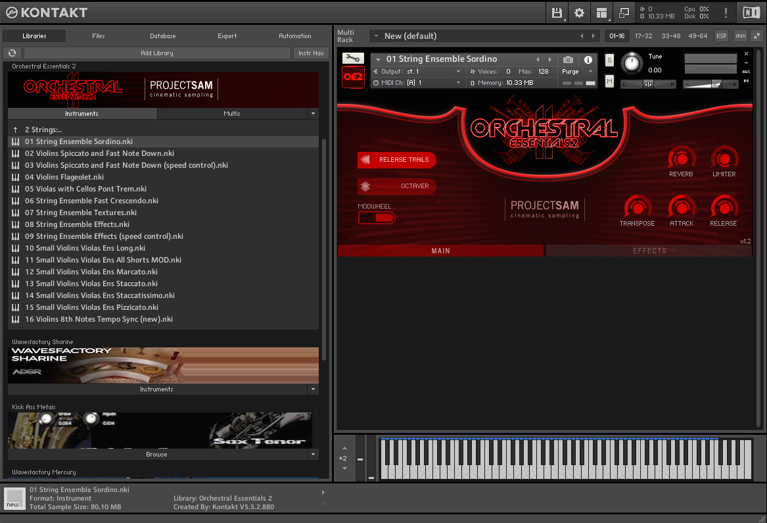
Task: Click keyboard octave shift down arrow
Action: tap(344, 468)
